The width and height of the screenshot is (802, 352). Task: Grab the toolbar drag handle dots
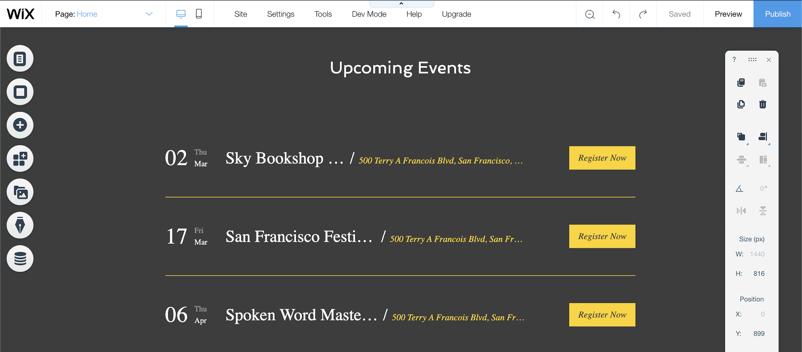752,60
